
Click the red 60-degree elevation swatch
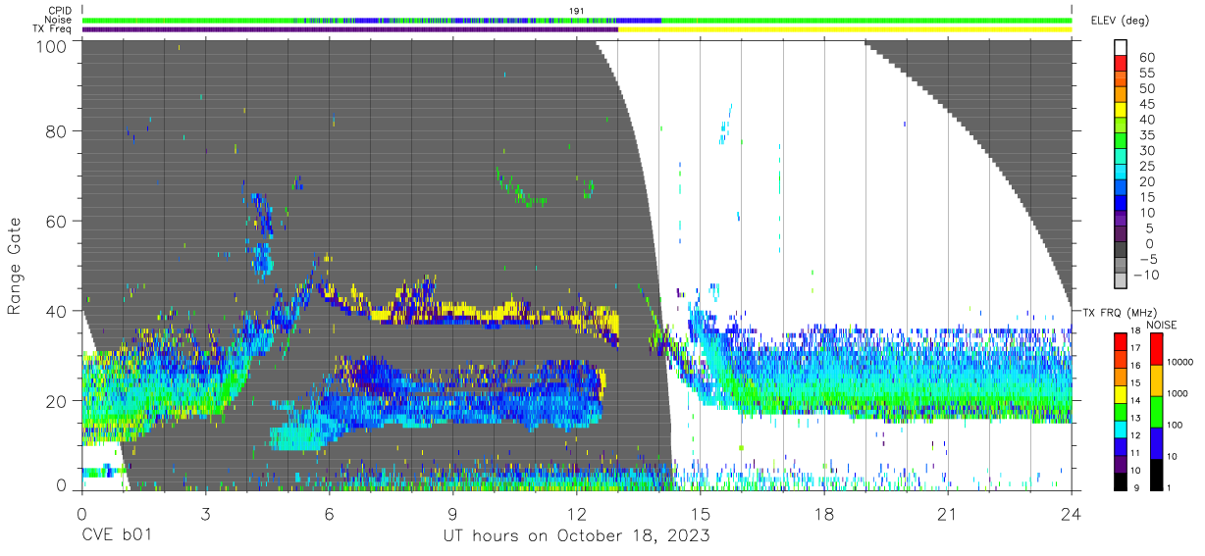[1122, 63]
